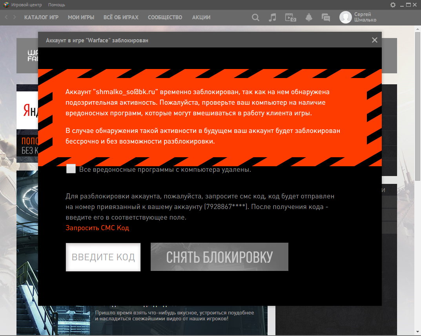The height and width of the screenshot is (336, 421).
Task: Open the music note icon
Action: click(272, 17)
